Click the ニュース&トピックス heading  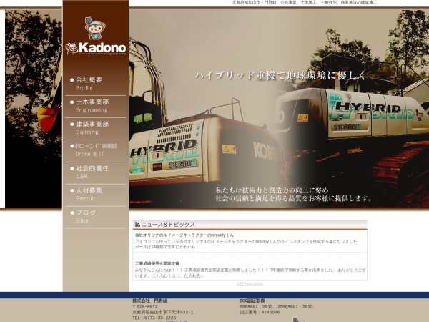(x=168, y=225)
